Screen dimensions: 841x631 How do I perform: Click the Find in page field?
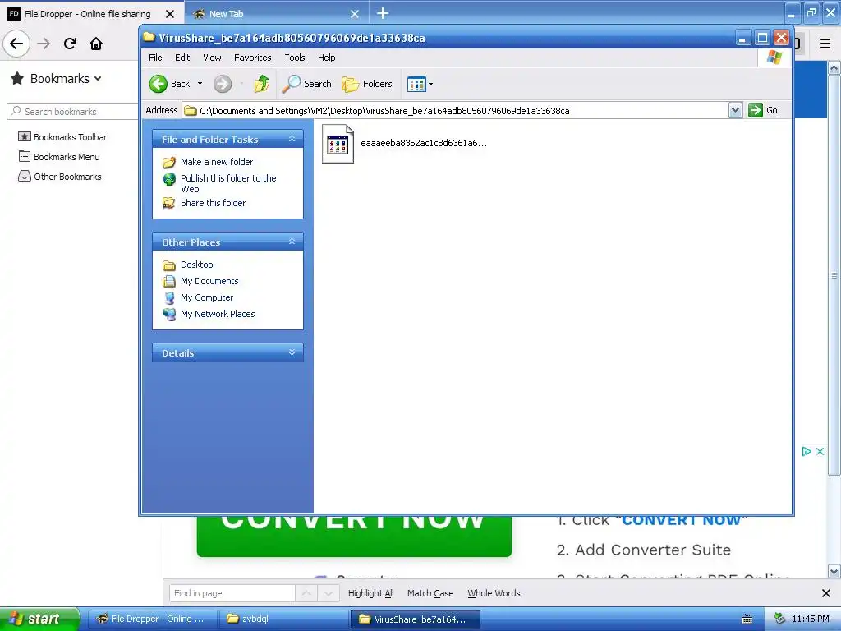click(x=232, y=593)
